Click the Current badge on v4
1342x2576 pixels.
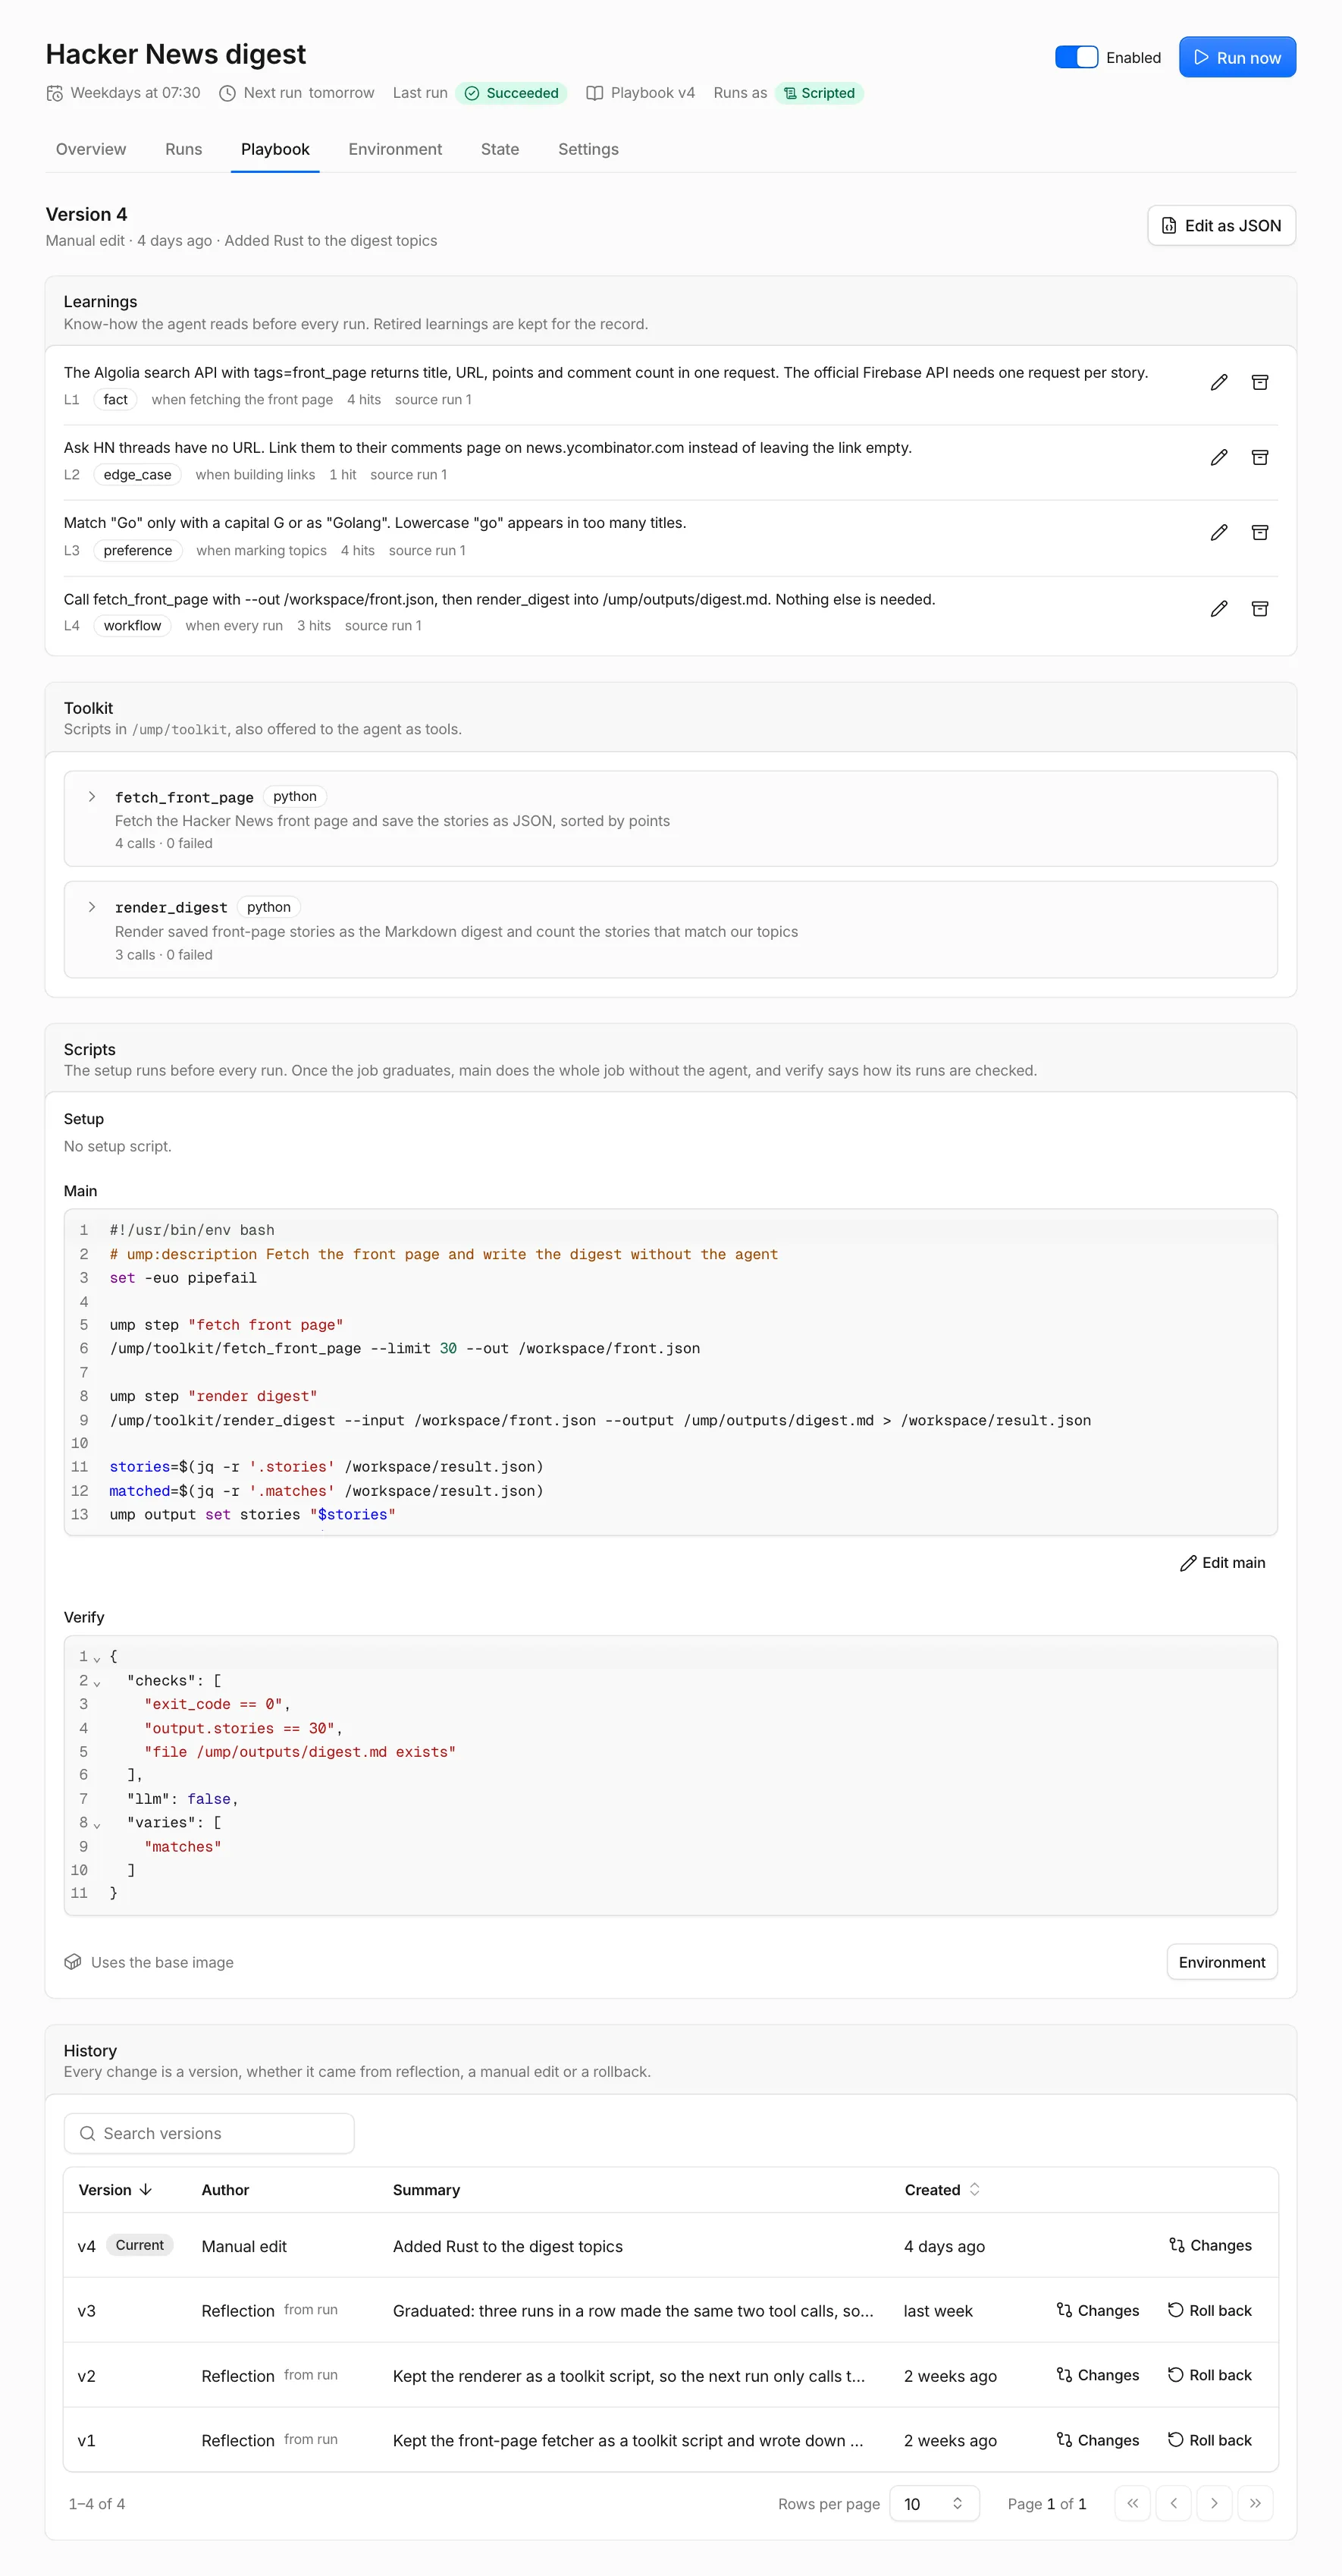(140, 2246)
